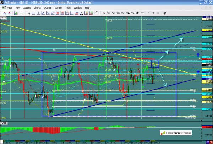Switch chart to 240 minute timeframe
Image resolution: width=213 pixels, height=144 pixels.
point(137,13)
